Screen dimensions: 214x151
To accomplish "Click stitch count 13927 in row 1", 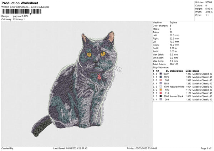I will 165,74.
